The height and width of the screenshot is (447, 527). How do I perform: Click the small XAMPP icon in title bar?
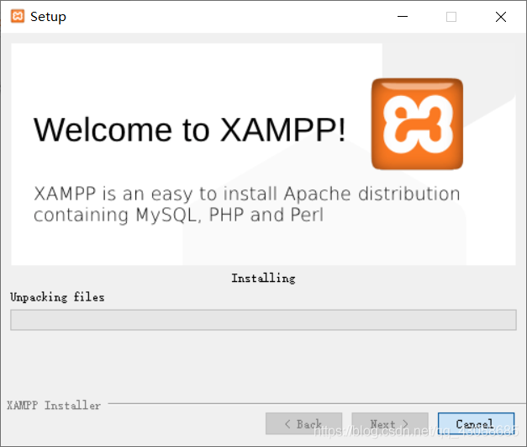click(x=18, y=16)
